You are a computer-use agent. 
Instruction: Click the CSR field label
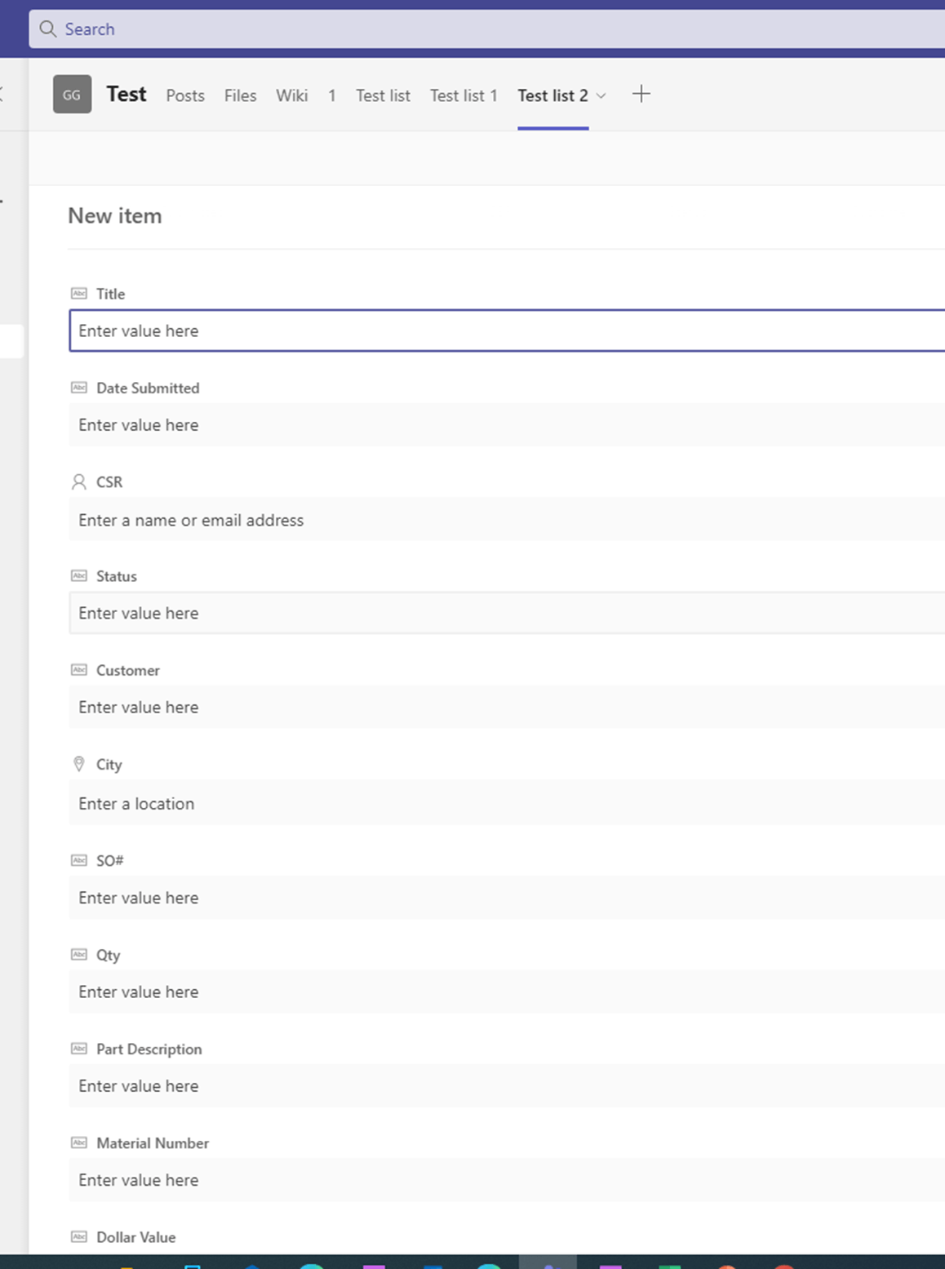pos(109,482)
